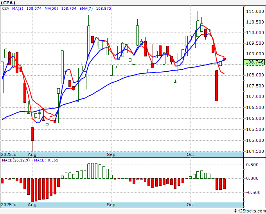Click the last red MACD histogram bar

[x=224, y=183]
